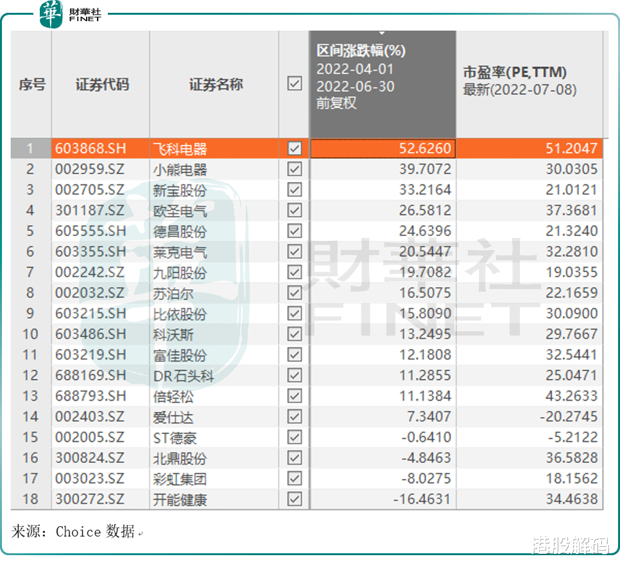The height and width of the screenshot is (568, 620).
Task: Toggle the select-all checkbox in header row
Action: tap(294, 84)
